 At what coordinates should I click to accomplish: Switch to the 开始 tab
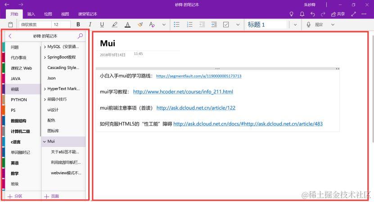[x=14, y=14]
